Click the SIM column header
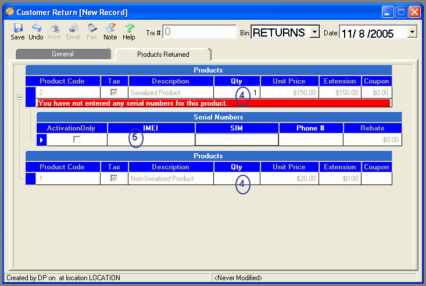Screen dimensions: 426x286 tap(237, 128)
